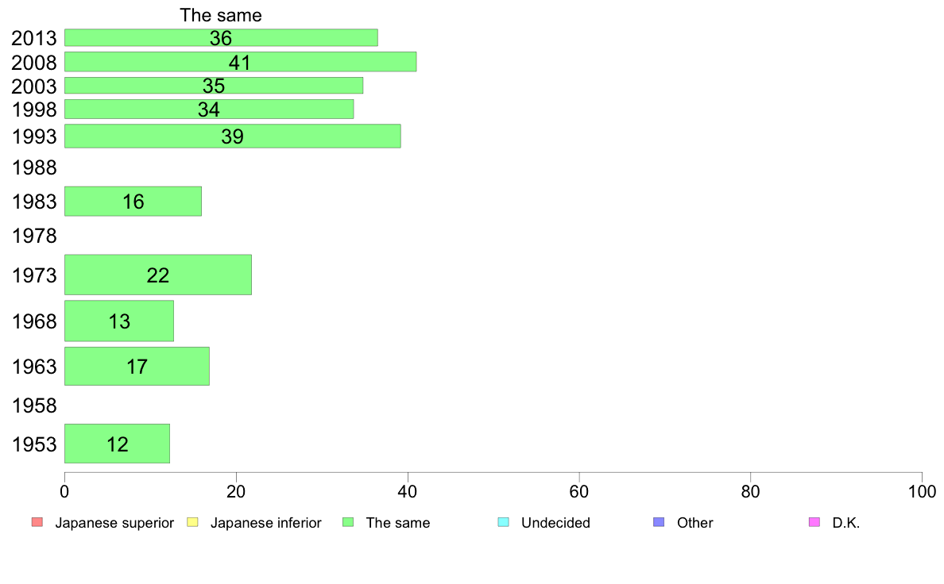Click 'The same' chart title
Image resolution: width=944 pixels, height=584 pixels.
pos(221,15)
